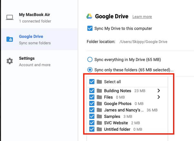Image resolution: width=194 pixels, height=141 pixels.
Task: Expand the Files folder chevron
Action: click(159, 97)
